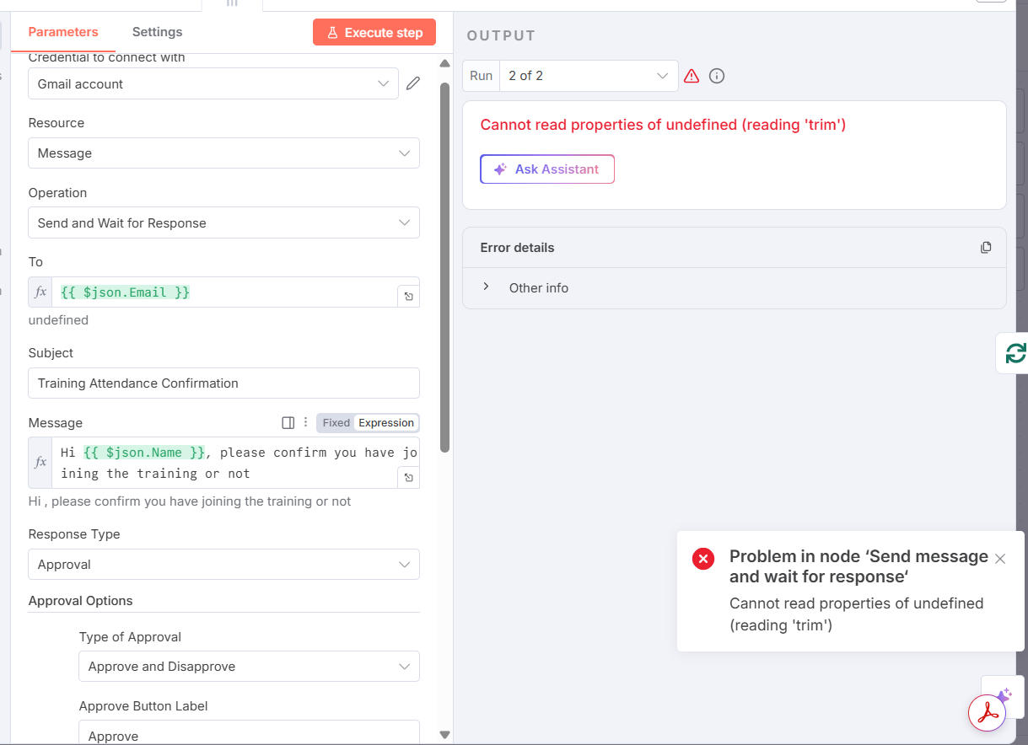Copy error details with the copy icon
This screenshot has width=1028, height=745.
point(986,248)
